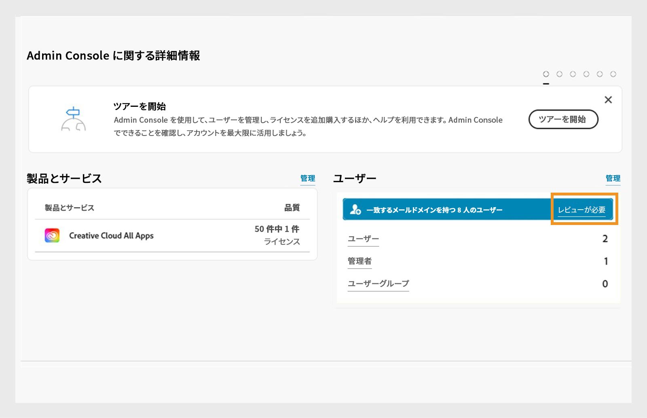Click the Admin Console に関する詳細情報 heading

(113, 55)
